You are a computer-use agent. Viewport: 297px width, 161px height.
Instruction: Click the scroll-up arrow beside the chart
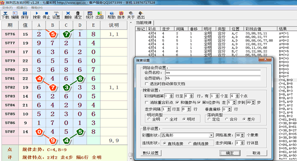[131, 23]
